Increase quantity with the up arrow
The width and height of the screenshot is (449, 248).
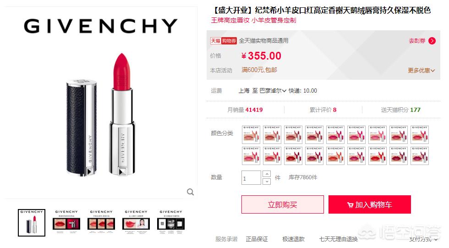click(267, 174)
